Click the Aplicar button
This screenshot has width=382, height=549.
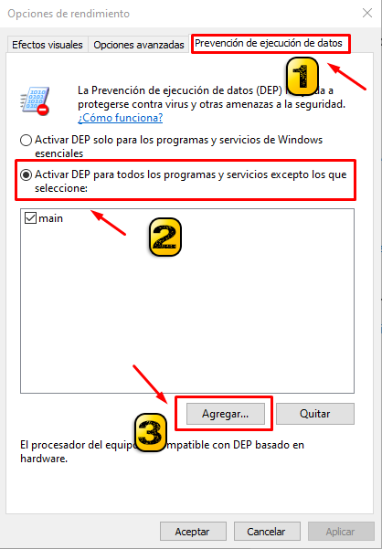(x=341, y=532)
